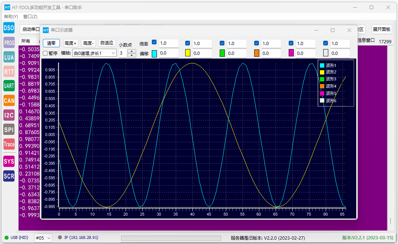Select the CAN bus sidebar icon
This screenshot has width=398, height=244.
[9, 101]
